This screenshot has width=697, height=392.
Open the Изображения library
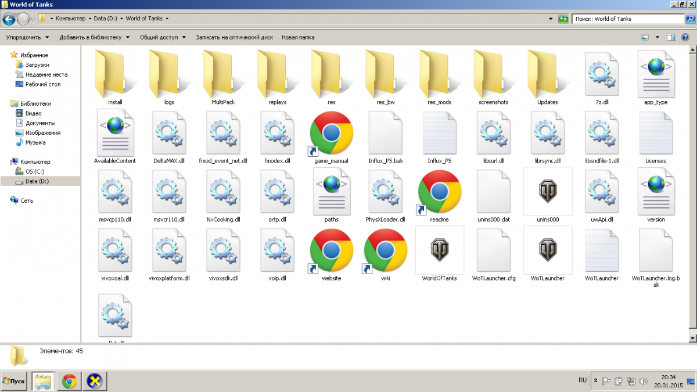coord(38,133)
